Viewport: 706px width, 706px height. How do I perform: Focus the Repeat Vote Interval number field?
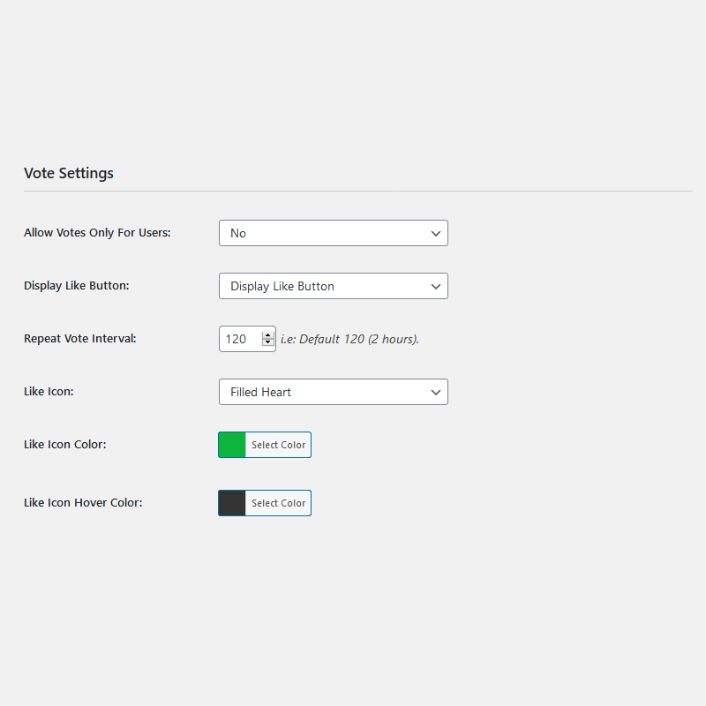[x=240, y=339]
